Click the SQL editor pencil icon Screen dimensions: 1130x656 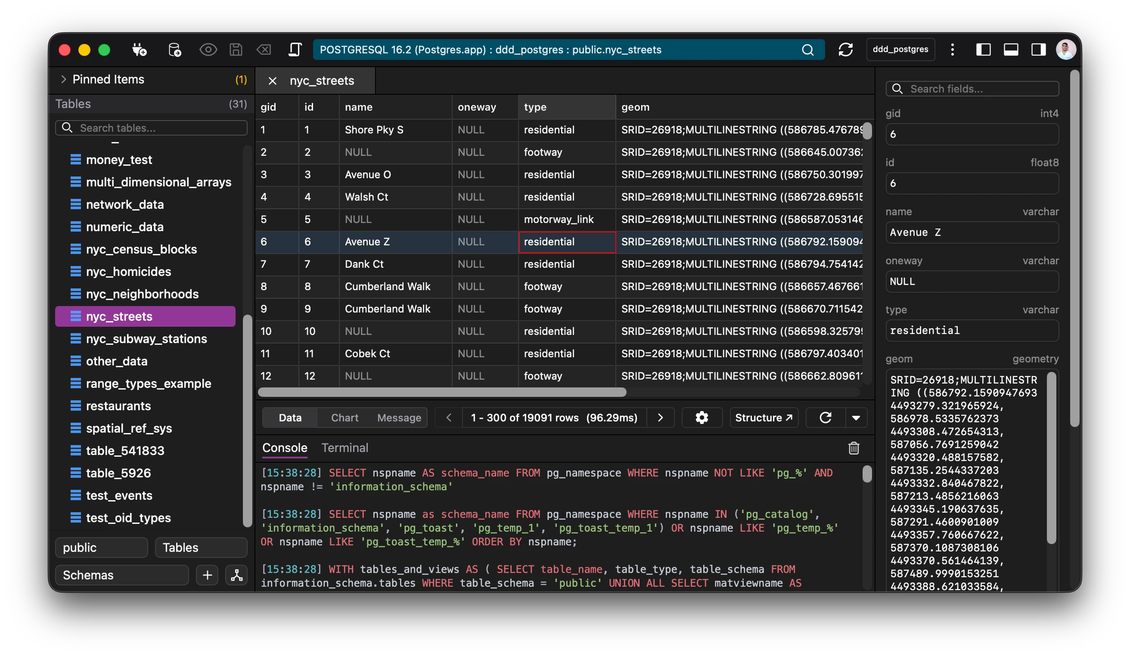295,50
